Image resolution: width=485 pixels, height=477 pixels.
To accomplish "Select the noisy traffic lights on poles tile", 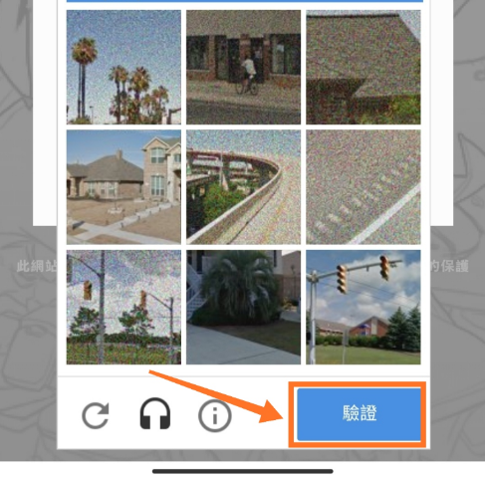I will (x=123, y=307).
